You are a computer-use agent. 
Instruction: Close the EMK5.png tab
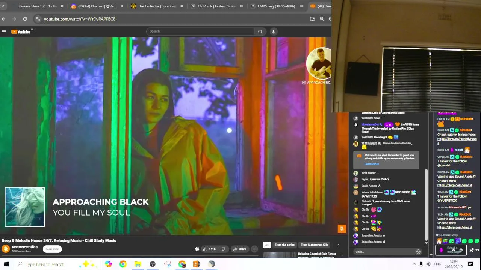pyautogui.click(x=301, y=6)
